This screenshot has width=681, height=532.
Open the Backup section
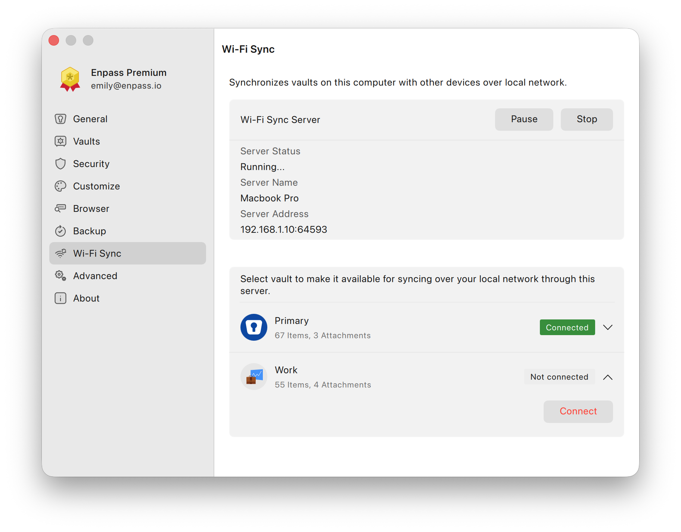coord(128,231)
